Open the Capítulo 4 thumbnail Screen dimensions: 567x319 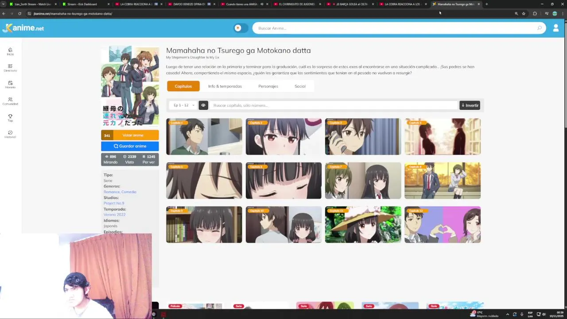[x=443, y=136]
